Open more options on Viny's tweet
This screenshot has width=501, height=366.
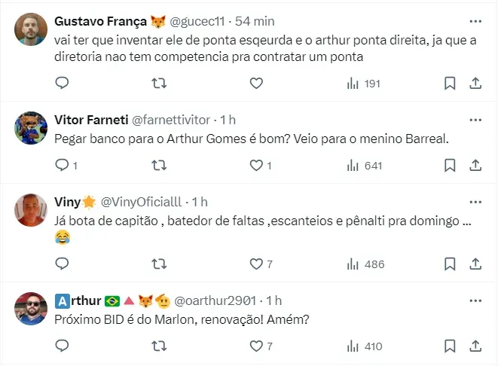click(475, 202)
